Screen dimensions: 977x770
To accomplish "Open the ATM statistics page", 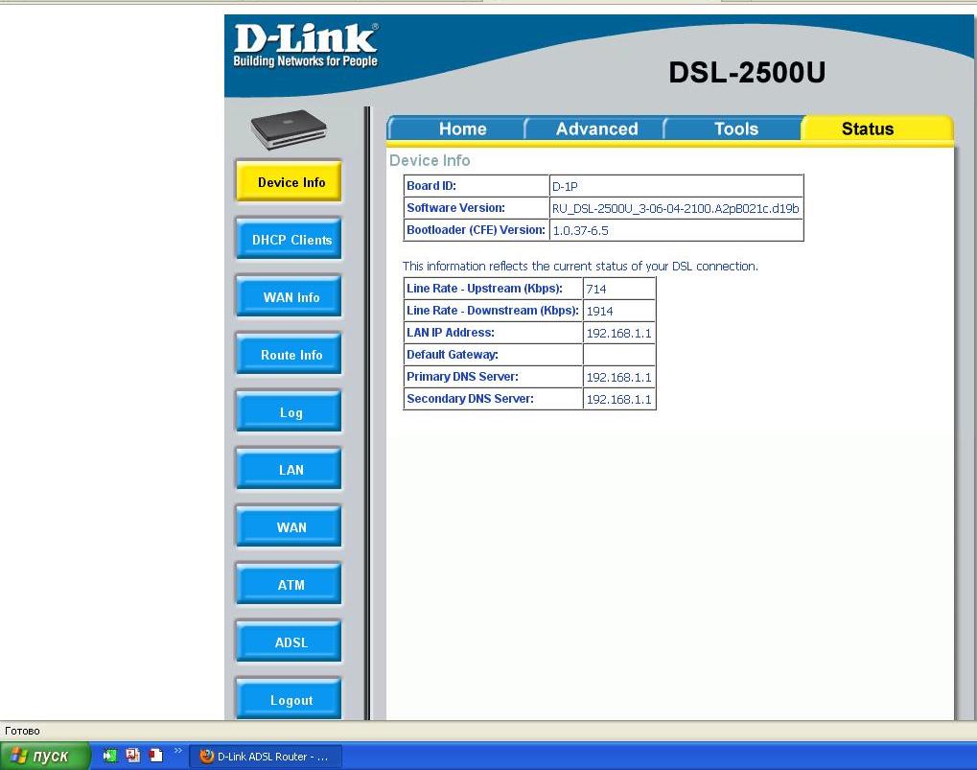I will tap(290, 584).
